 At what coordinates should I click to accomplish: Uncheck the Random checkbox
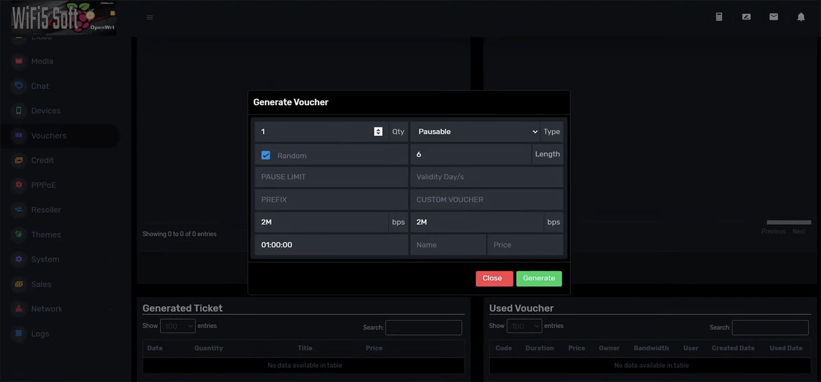click(266, 155)
